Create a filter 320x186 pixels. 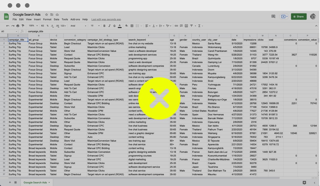point(191,26)
